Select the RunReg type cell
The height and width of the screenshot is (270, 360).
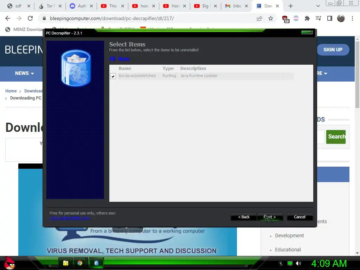tap(169, 76)
